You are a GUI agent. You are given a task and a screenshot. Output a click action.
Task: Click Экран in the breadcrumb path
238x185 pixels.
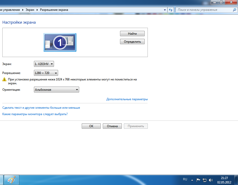pos(30,10)
